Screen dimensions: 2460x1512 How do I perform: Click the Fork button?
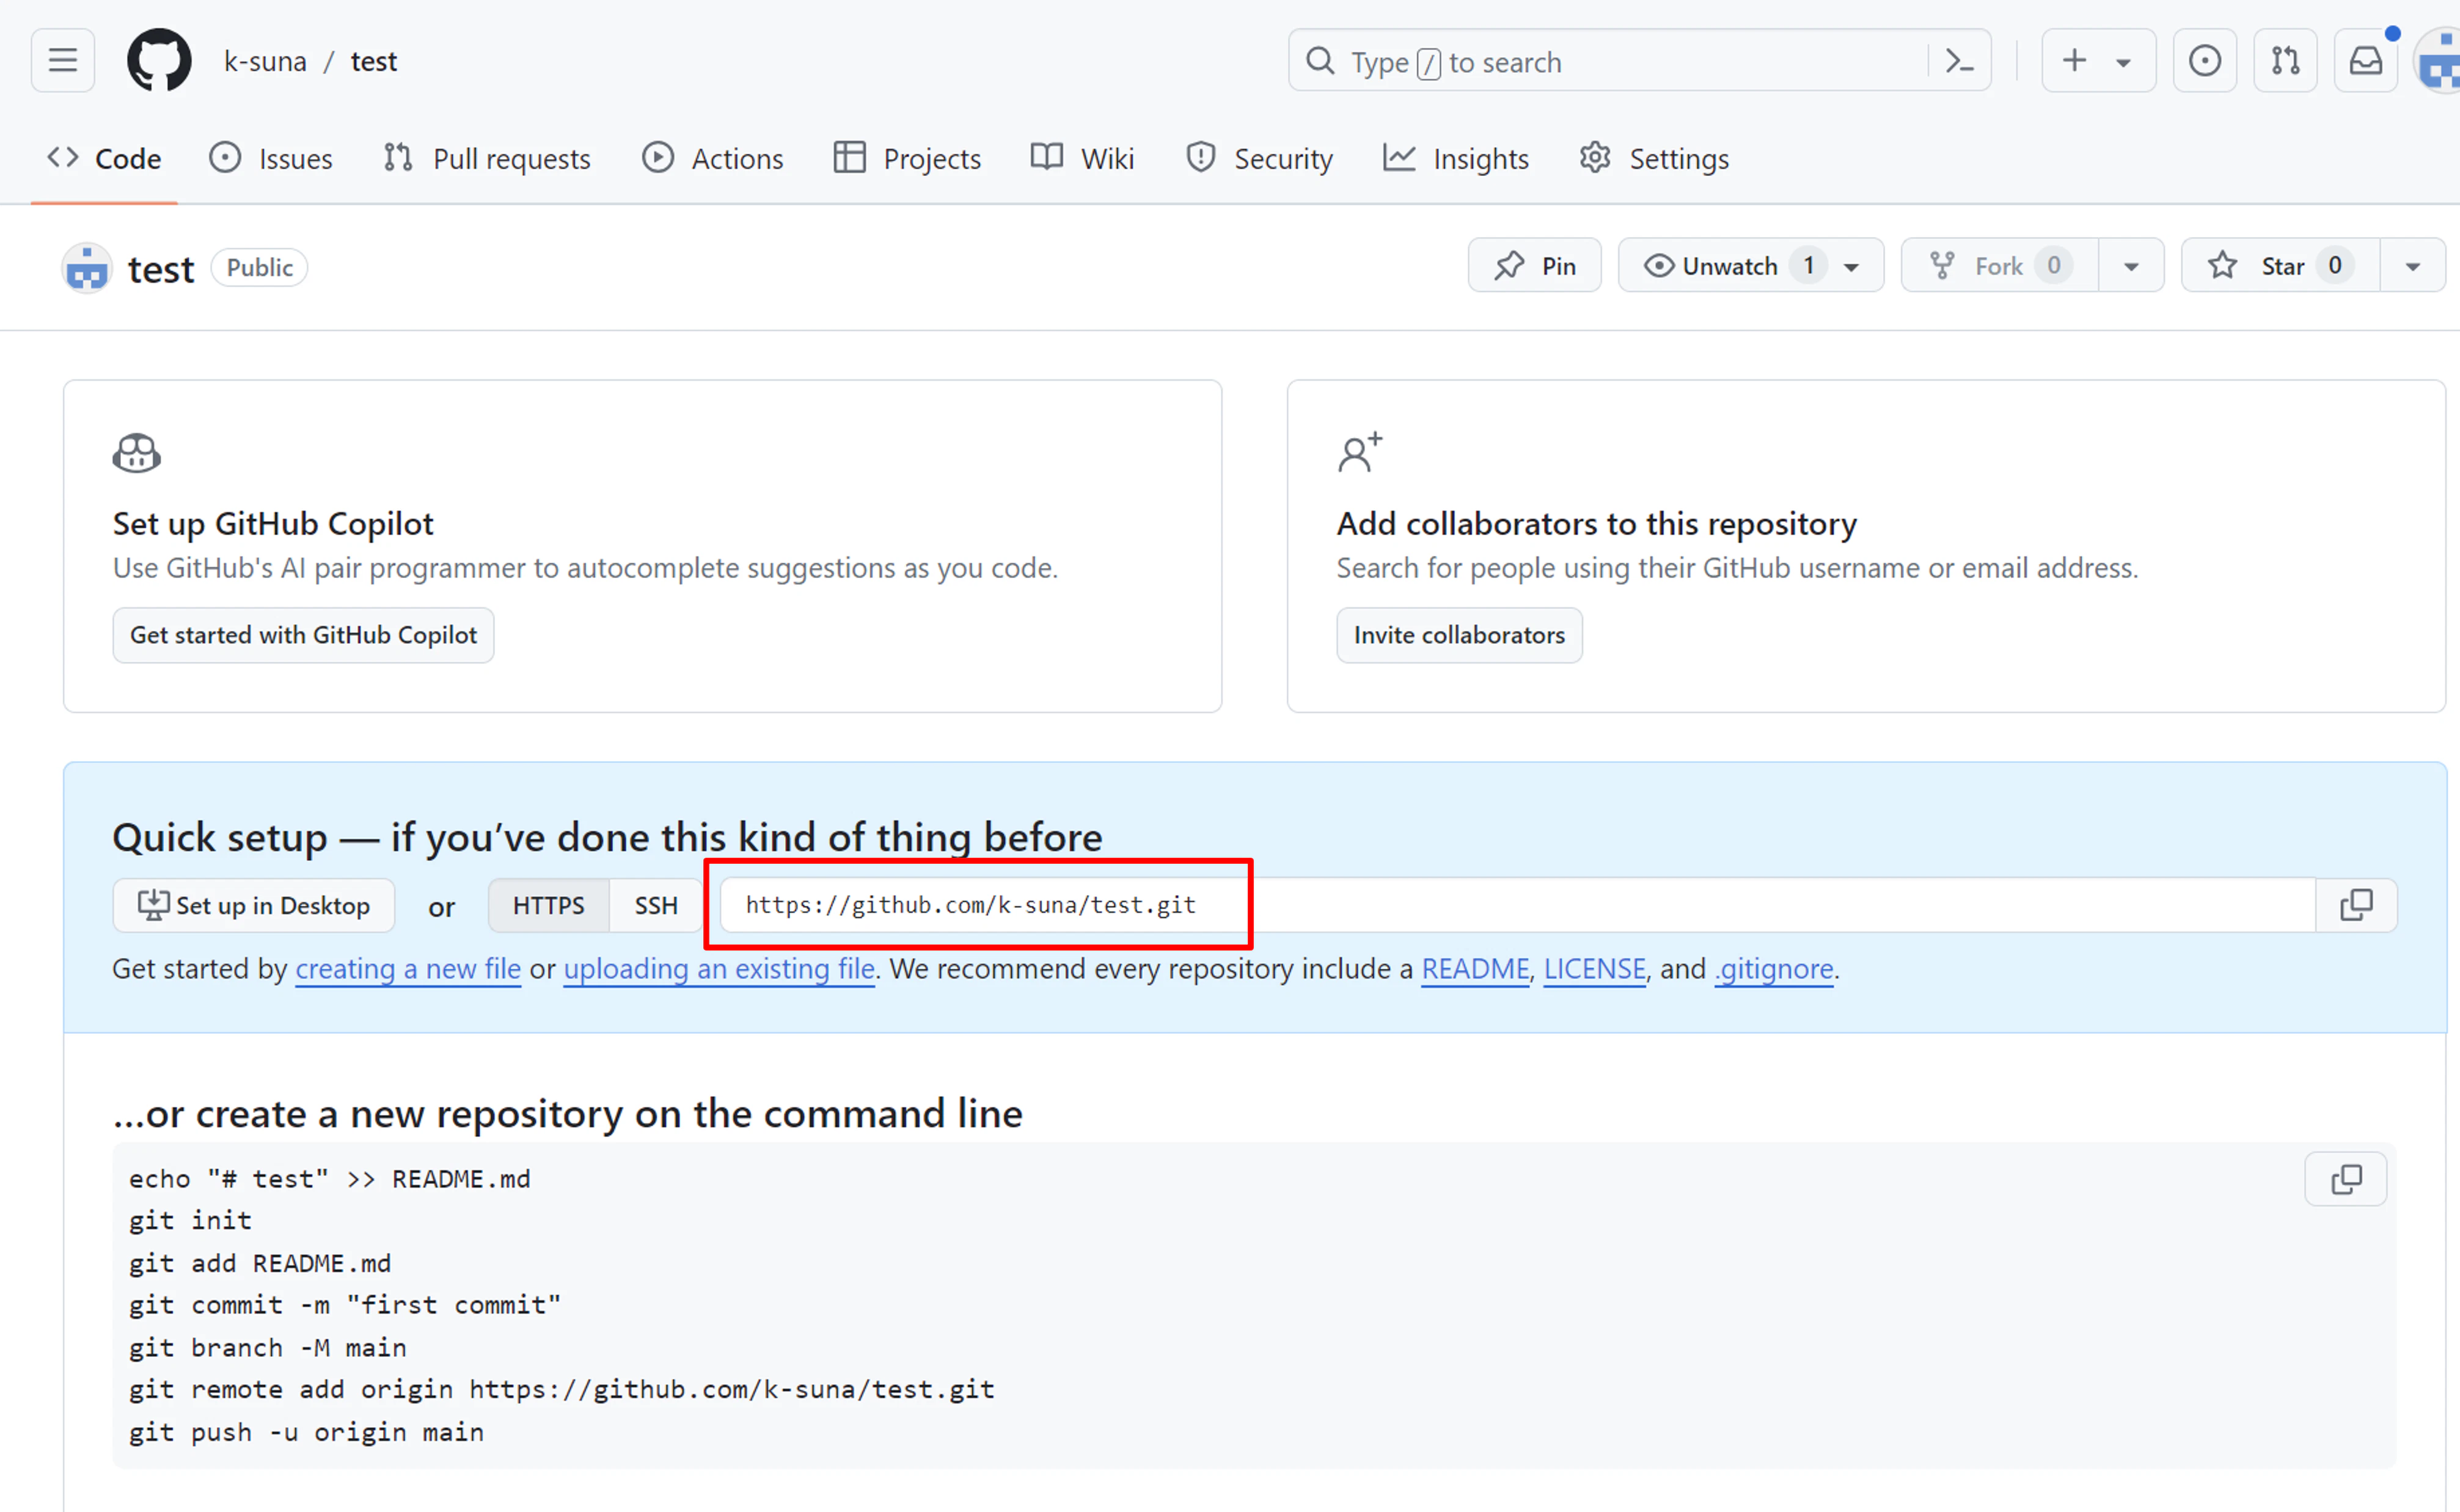pos(1999,266)
